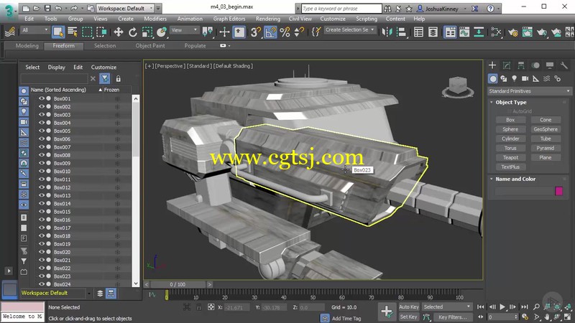Viewport: 575px width, 323px height.
Task: Open the All selection filter dropdown
Action: 34,30
